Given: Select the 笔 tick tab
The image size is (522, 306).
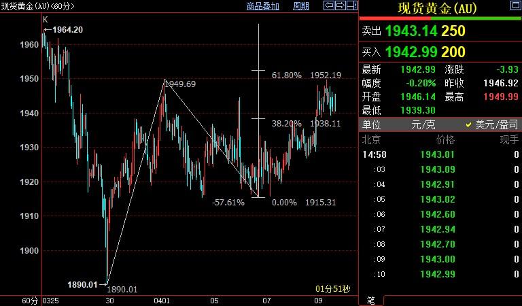Looking at the screenshot, I should (371, 300).
